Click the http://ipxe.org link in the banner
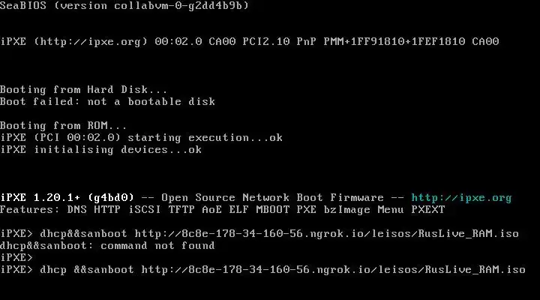This screenshot has height=300, width=540. click(x=461, y=198)
